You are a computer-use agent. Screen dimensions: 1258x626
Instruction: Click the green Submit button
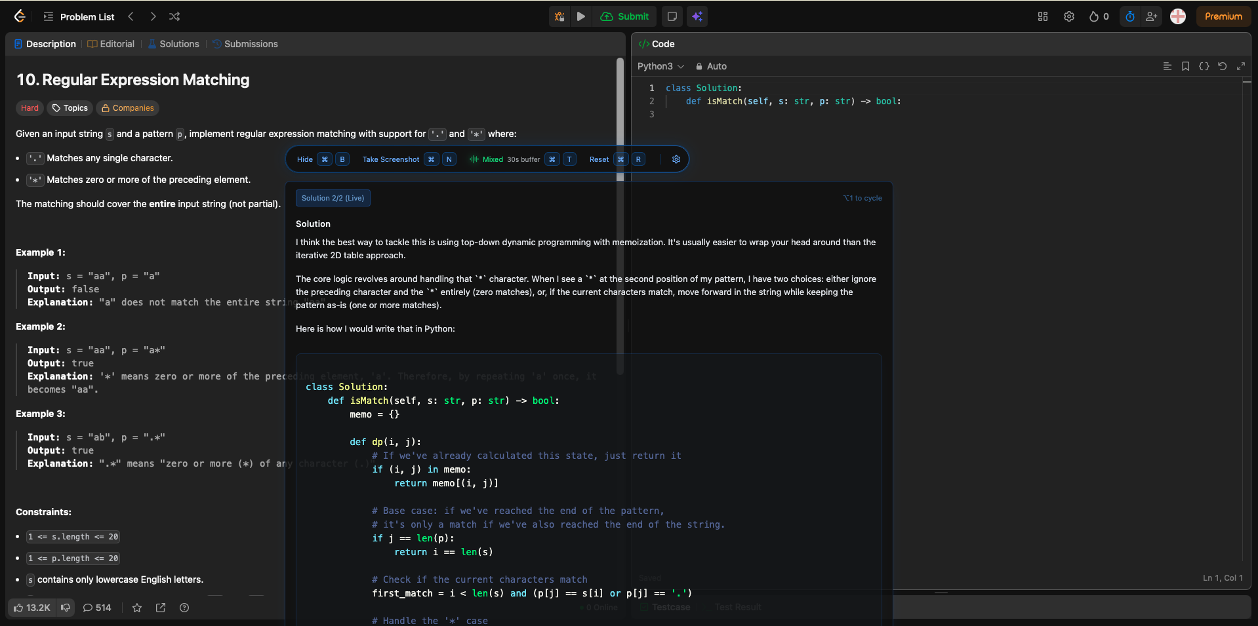tap(624, 16)
